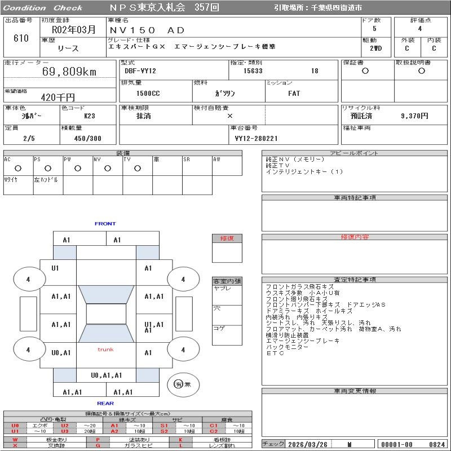Expand the 査定特記事項 section header
Image resolution: width=451 pixels, height=451 pixels.
pyautogui.click(x=355, y=280)
